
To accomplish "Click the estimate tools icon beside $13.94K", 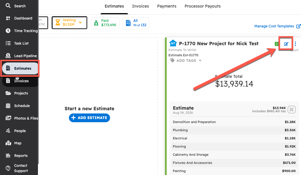I will (x=291, y=110).
